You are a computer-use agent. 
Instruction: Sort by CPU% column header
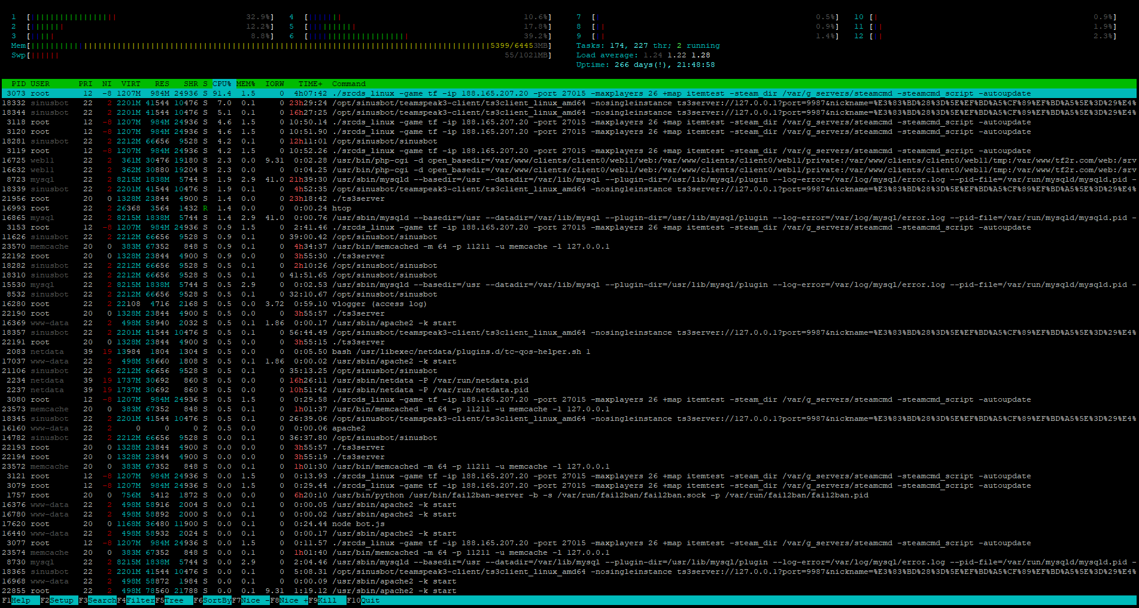[222, 84]
